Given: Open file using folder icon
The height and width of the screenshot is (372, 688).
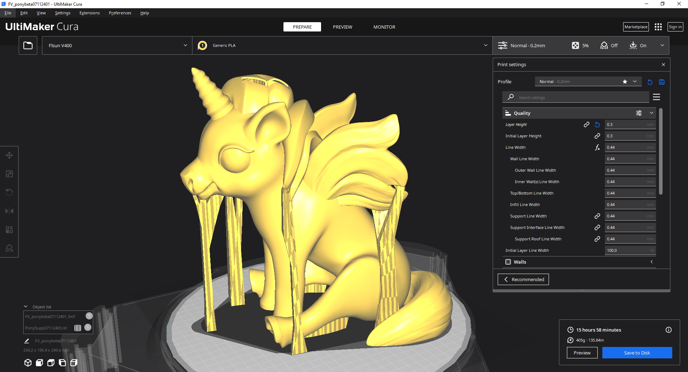Looking at the screenshot, I should tap(28, 45).
